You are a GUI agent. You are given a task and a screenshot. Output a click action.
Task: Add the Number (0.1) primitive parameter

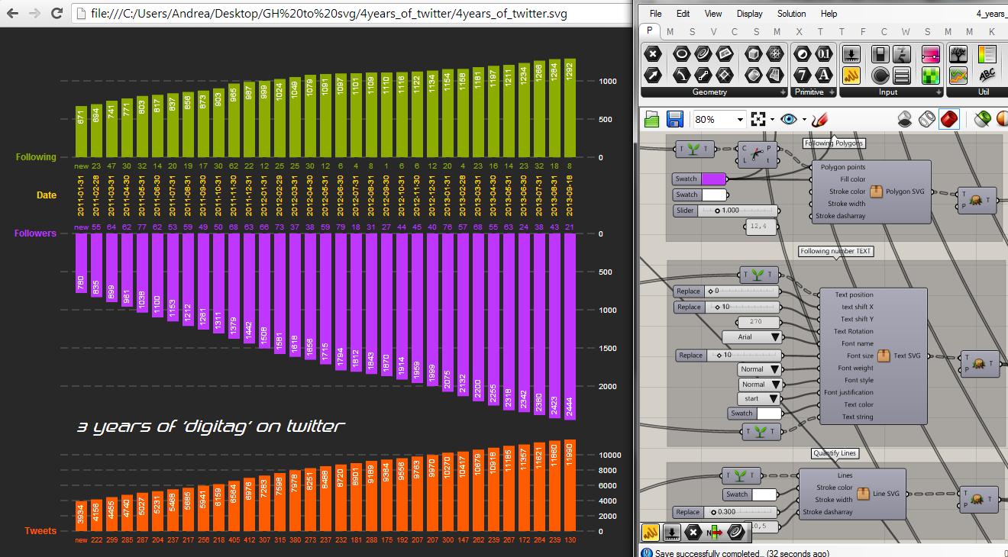[824, 54]
